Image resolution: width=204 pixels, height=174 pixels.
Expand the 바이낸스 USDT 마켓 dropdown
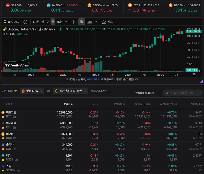[70, 91]
